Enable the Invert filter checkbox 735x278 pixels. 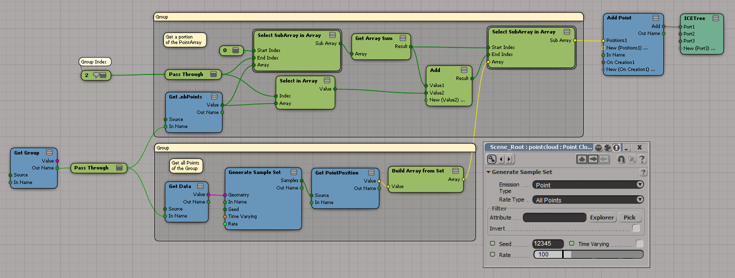[x=636, y=228]
